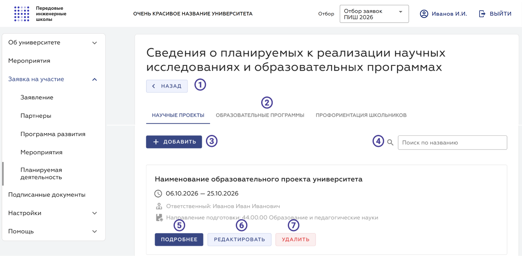Expand the Настройки sidebar section chevron

click(x=95, y=213)
